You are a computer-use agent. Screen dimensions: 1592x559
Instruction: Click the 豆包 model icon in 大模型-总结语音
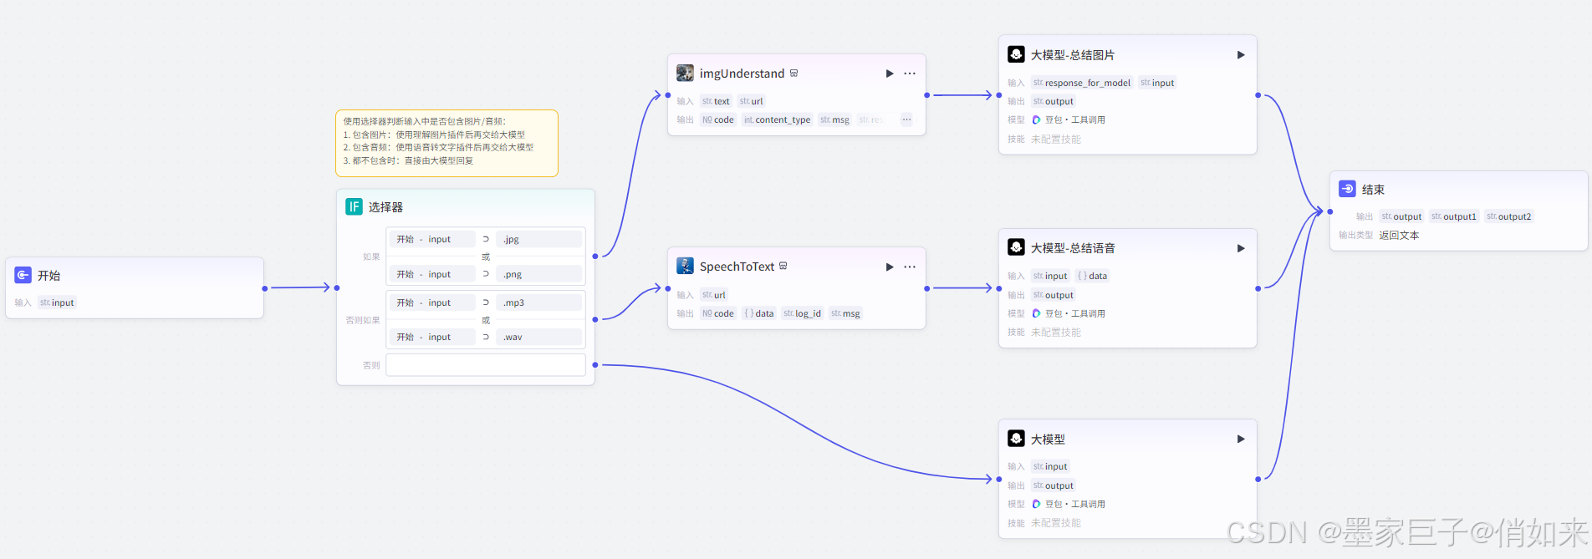(1037, 313)
